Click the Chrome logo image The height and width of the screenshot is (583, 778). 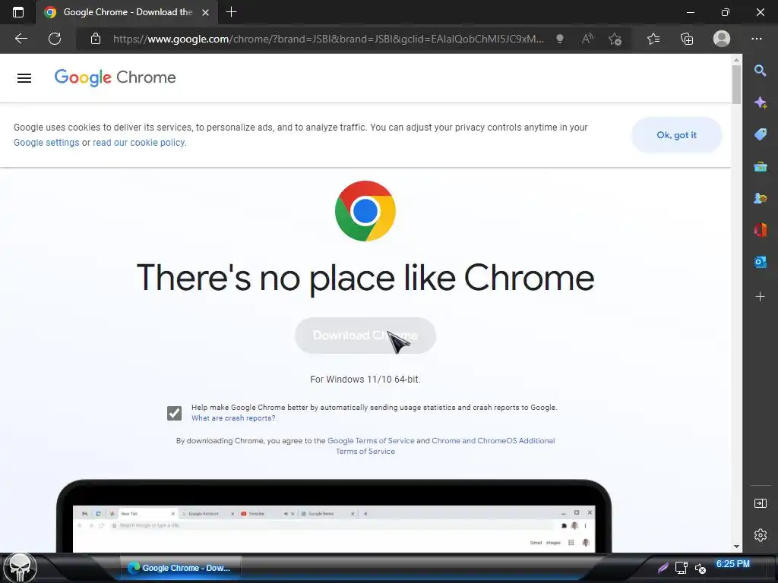coord(365,211)
